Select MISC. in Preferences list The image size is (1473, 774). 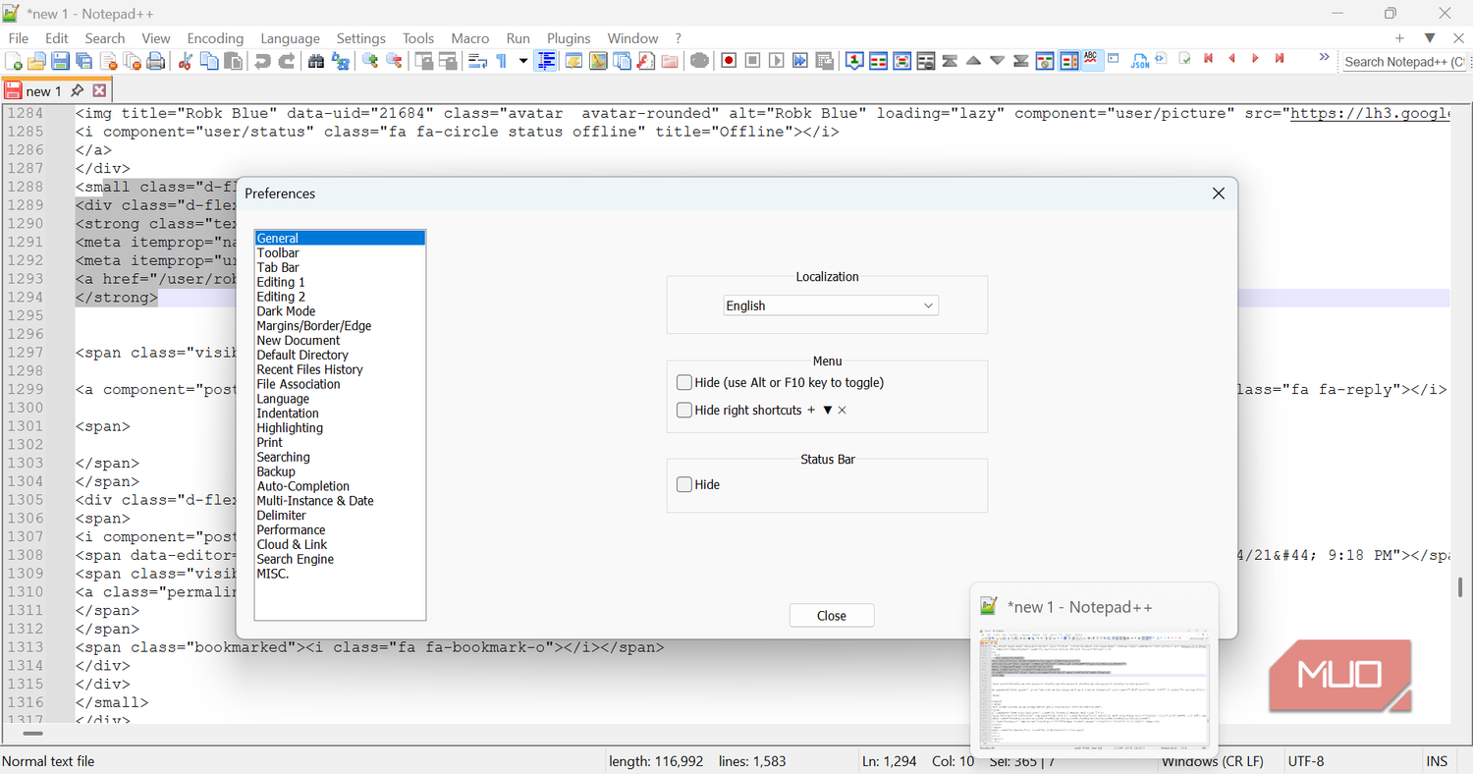pos(273,574)
